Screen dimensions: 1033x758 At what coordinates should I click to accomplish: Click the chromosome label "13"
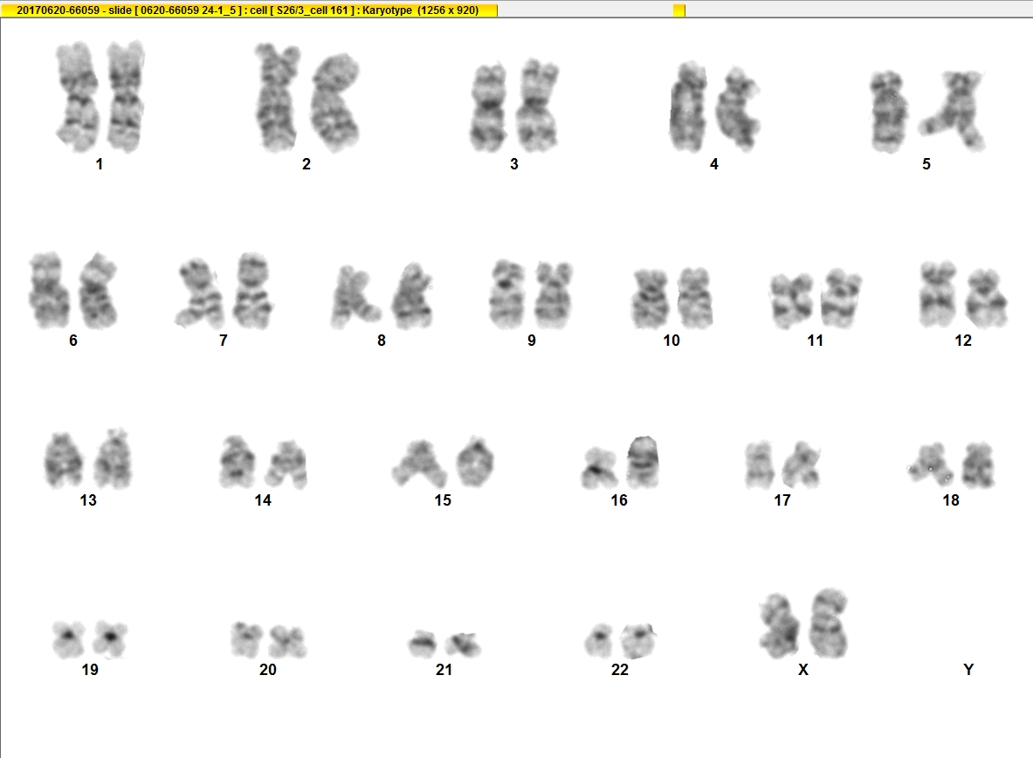point(88,501)
